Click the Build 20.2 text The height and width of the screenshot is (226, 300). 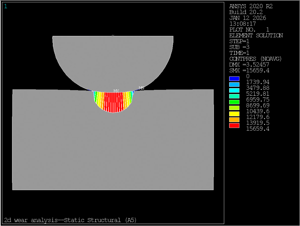[246, 12]
